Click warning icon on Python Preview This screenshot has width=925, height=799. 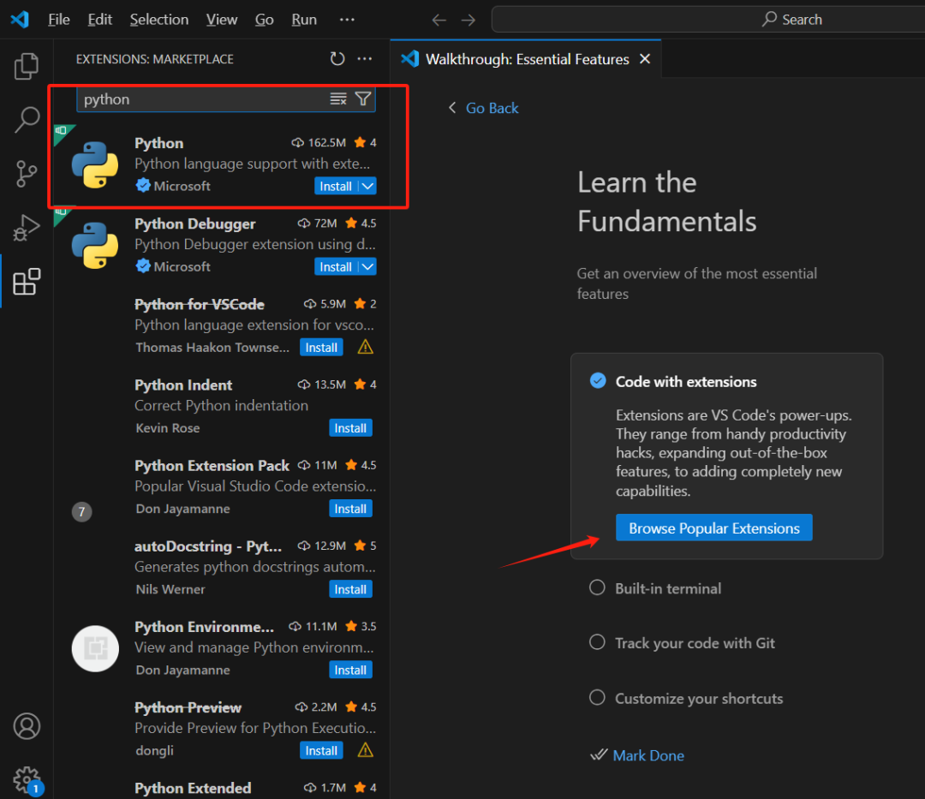pos(365,751)
